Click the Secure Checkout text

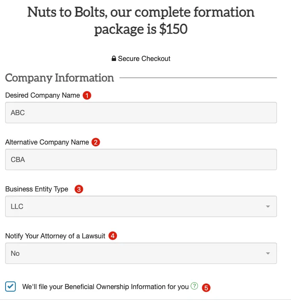(x=144, y=59)
